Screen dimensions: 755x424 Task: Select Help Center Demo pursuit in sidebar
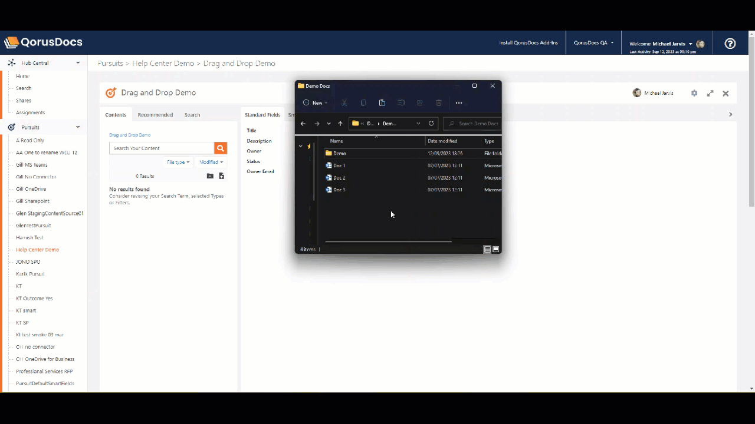point(37,250)
